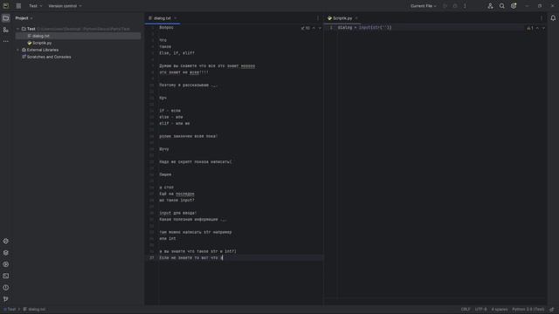
Task: Open Code With Me icon
Action: click(491, 6)
